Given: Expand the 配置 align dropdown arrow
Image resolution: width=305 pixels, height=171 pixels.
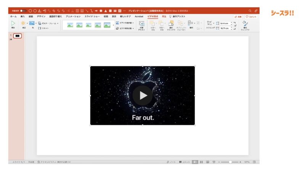Looking at the screenshot, I should point(194,23).
